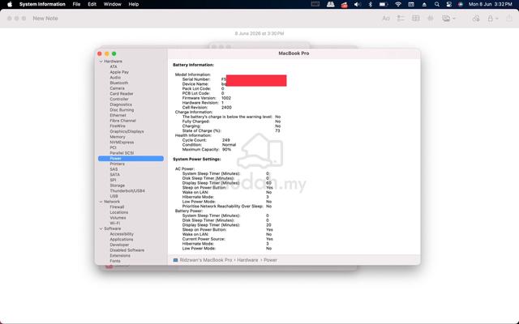Select Diagnostics in the sidebar
This screenshot has height=324, width=519.
pos(121,104)
